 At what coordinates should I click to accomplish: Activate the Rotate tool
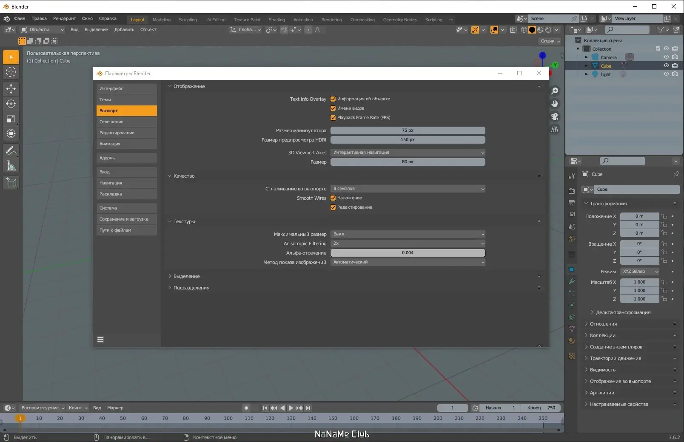tap(11, 104)
